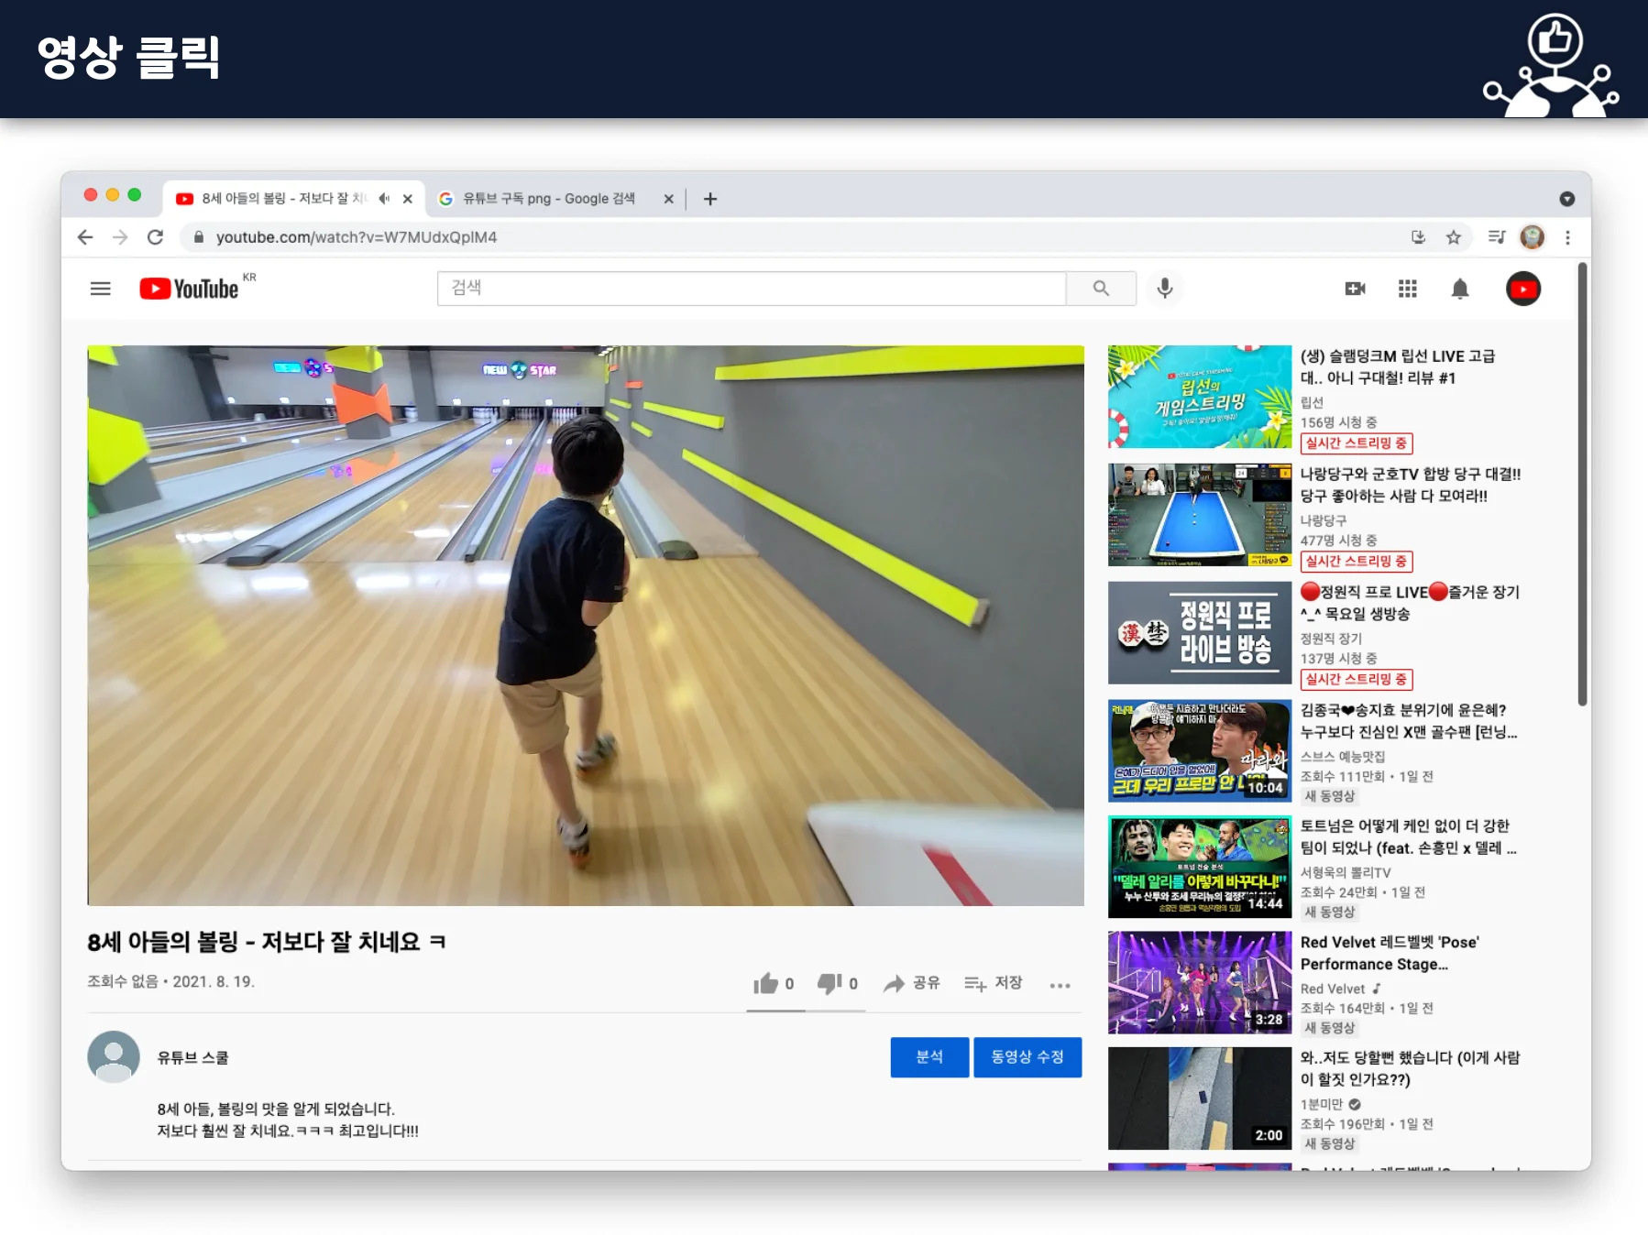1648x1235 pixels.
Task: Go back with browser back arrow
Action: coord(85,237)
